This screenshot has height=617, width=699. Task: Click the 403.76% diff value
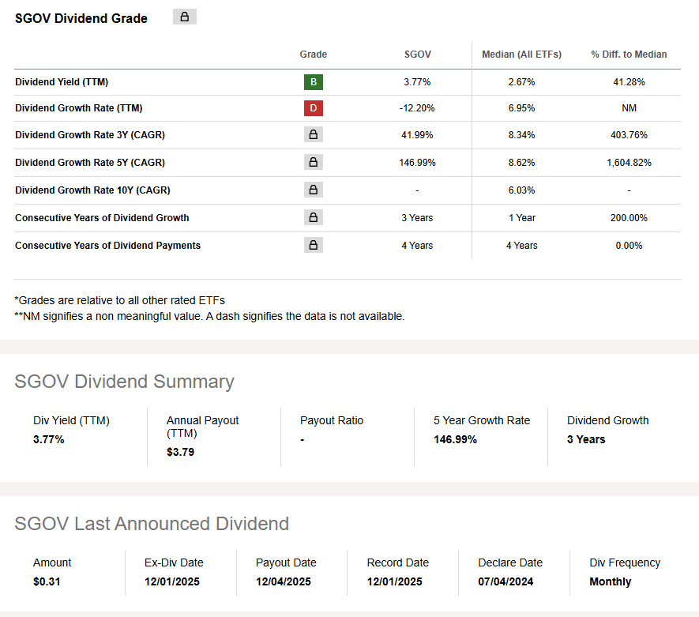(629, 134)
